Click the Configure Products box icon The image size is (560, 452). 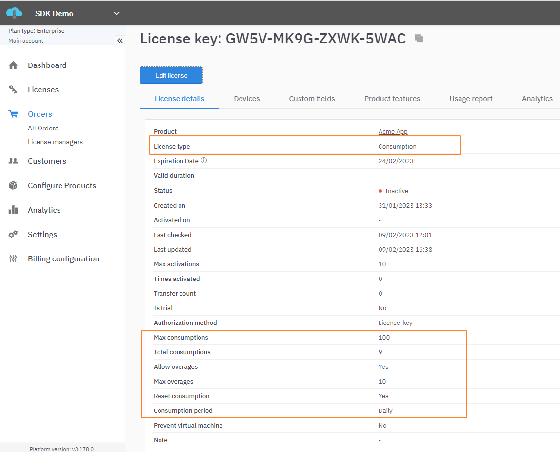point(13,185)
